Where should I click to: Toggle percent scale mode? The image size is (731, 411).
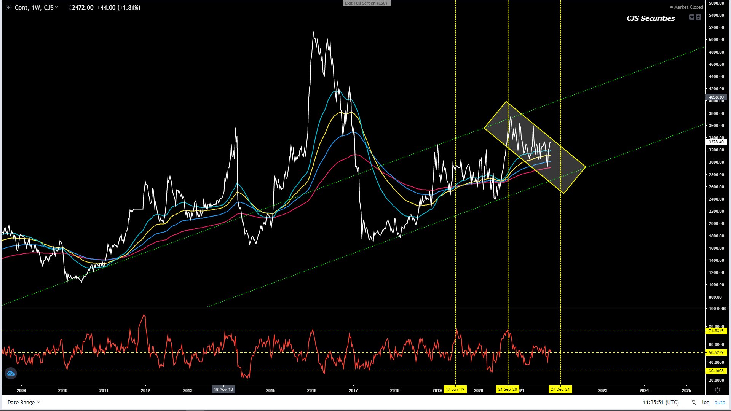[694, 402]
